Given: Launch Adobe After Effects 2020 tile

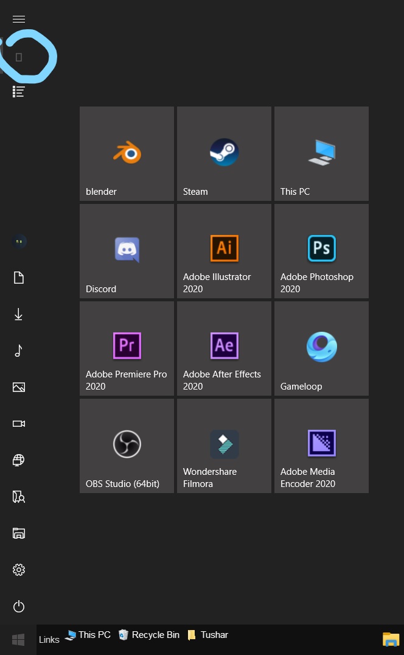Looking at the screenshot, I should (x=224, y=348).
